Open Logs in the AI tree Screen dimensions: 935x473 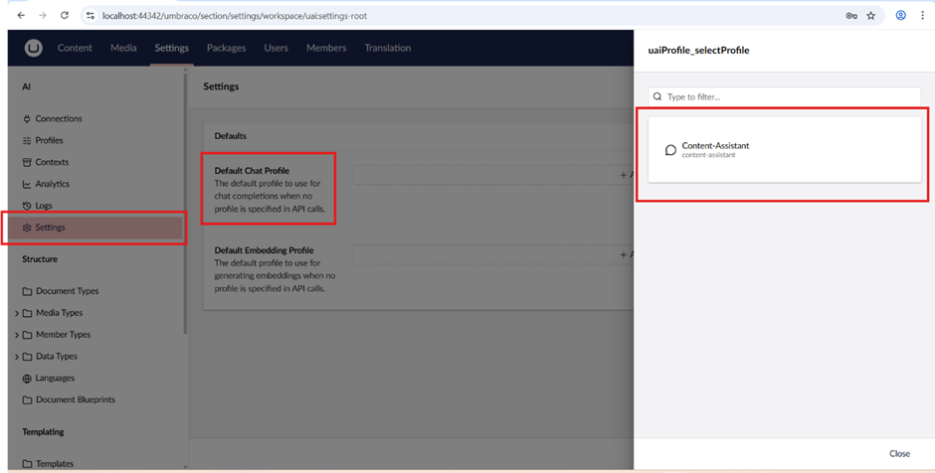[44, 206]
